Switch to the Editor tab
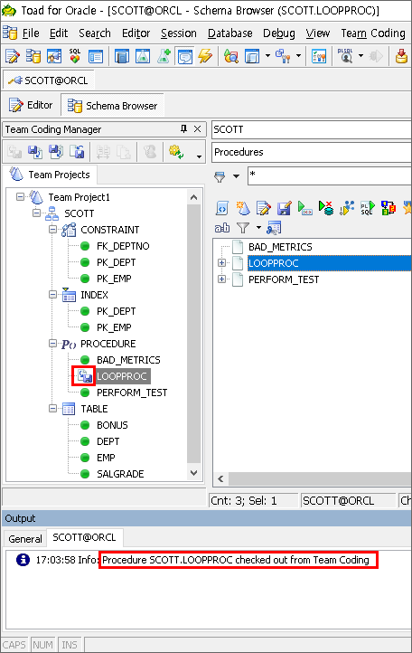 pyautogui.click(x=32, y=105)
